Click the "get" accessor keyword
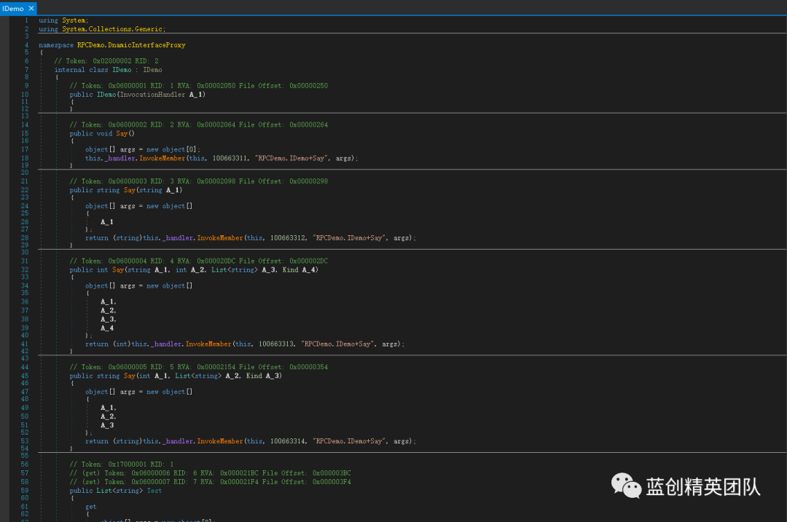 coord(91,507)
